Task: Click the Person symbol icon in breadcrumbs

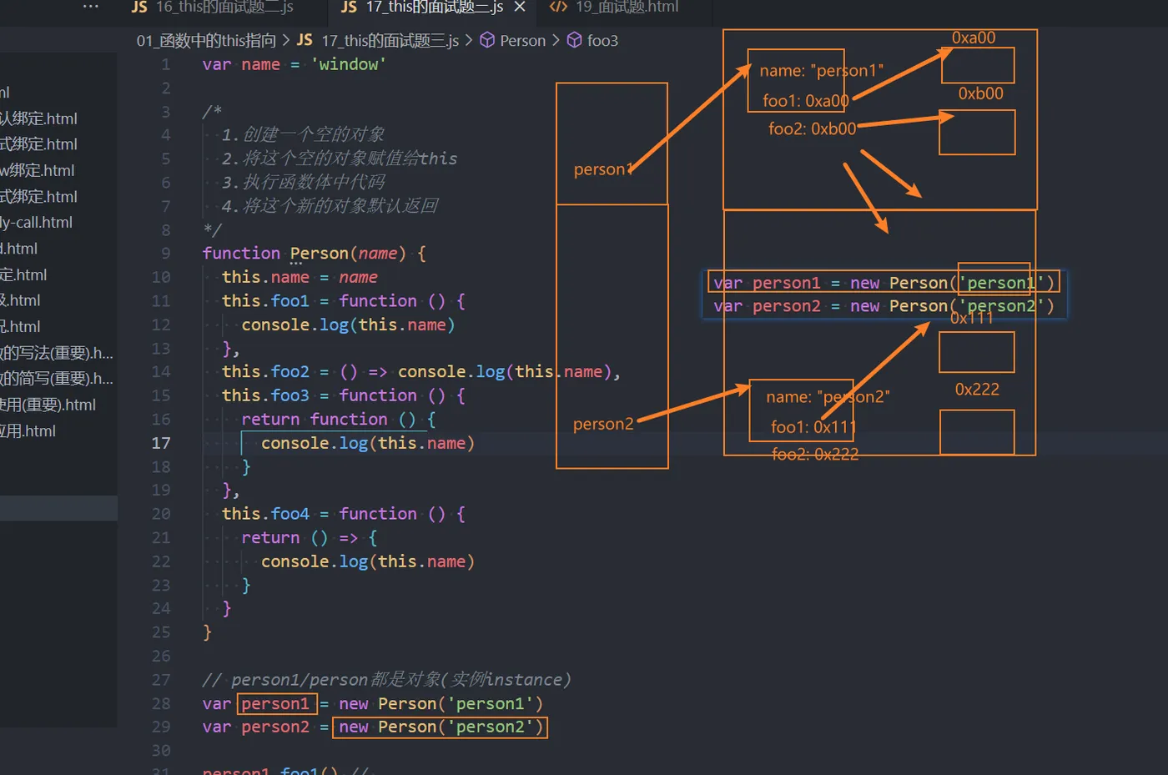Action: [x=487, y=40]
